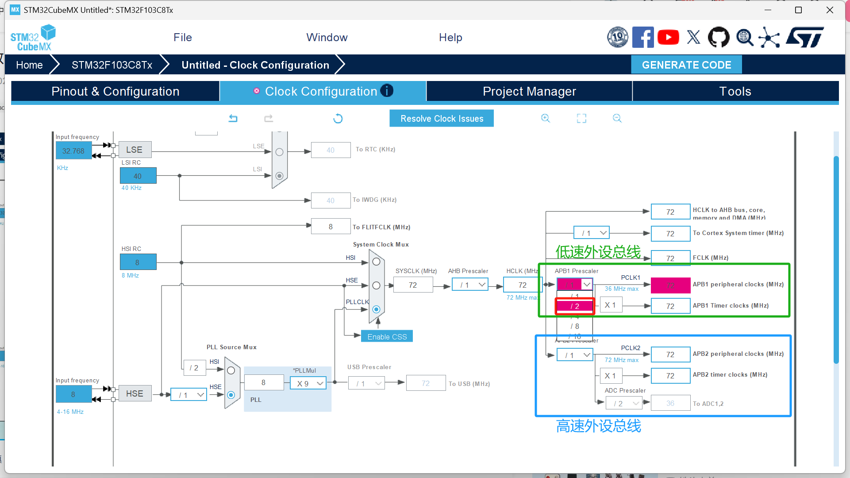The image size is (850, 478).
Task: Select HSI in System Clock Mux
Action: [376, 262]
